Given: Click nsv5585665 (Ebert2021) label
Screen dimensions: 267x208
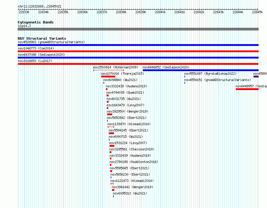Looking at the screenshot, I should click(x=130, y=168).
